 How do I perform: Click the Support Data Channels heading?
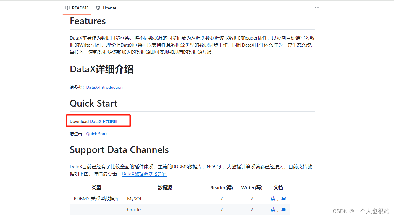119,150
